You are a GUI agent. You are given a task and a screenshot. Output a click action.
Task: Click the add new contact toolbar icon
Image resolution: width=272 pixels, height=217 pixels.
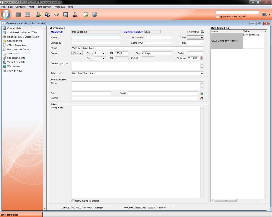point(38,15)
